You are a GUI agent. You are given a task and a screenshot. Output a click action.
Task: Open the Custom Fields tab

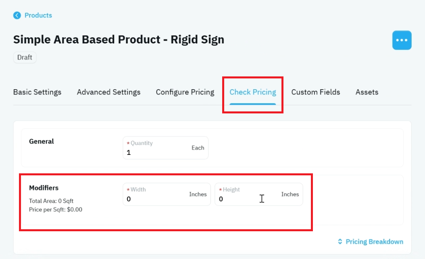point(316,92)
